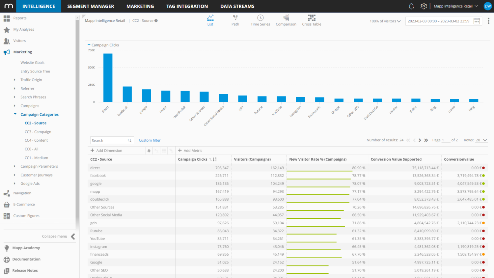
Task: Open the Mapp Intelligence Retail account dropdown
Action: pyautogui.click(x=456, y=6)
